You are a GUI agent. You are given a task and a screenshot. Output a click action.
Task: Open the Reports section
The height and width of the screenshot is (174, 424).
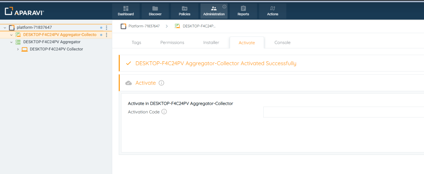(x=243, y=11)
